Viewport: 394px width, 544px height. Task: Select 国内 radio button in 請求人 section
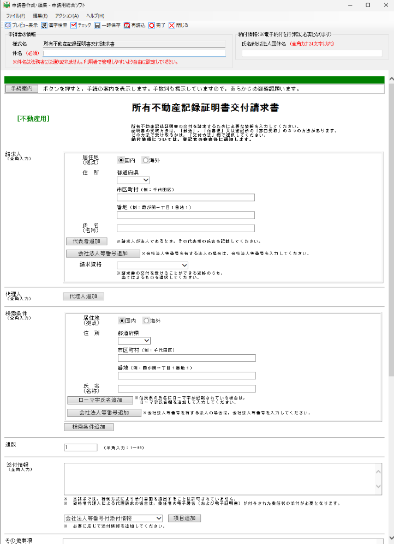(x=122, y=160)
